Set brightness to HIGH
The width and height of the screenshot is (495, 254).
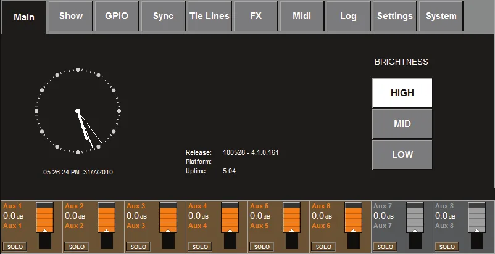click(402, 93)
